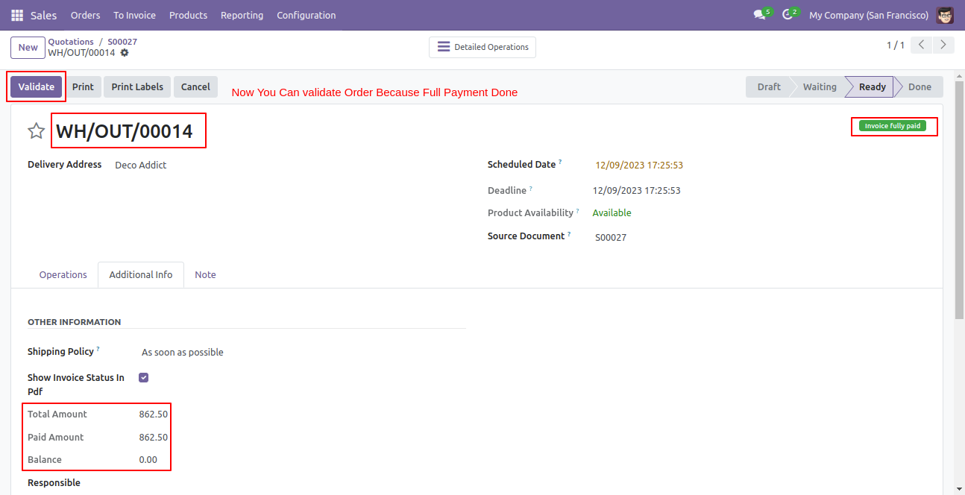The width and height of the screenshot is (965, 495).
Task: Create a New record
Action: click(x=28, y=47)
